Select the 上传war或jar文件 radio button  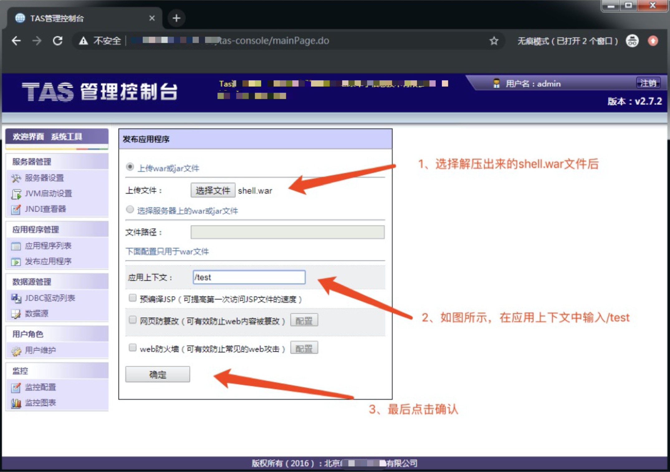(130, 167)
